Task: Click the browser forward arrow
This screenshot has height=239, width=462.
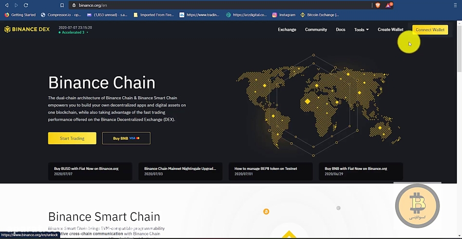Action: point(16,5)
